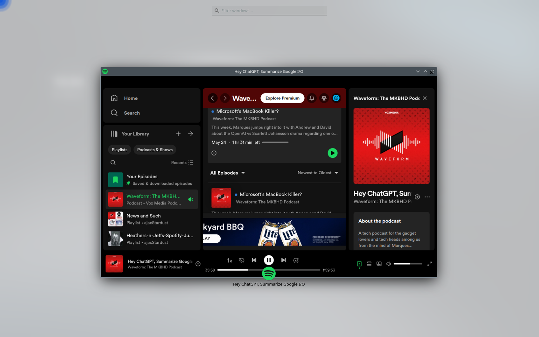Click Waveform: The MKBHD Podcast link in bottom bar

coord(155,267)
